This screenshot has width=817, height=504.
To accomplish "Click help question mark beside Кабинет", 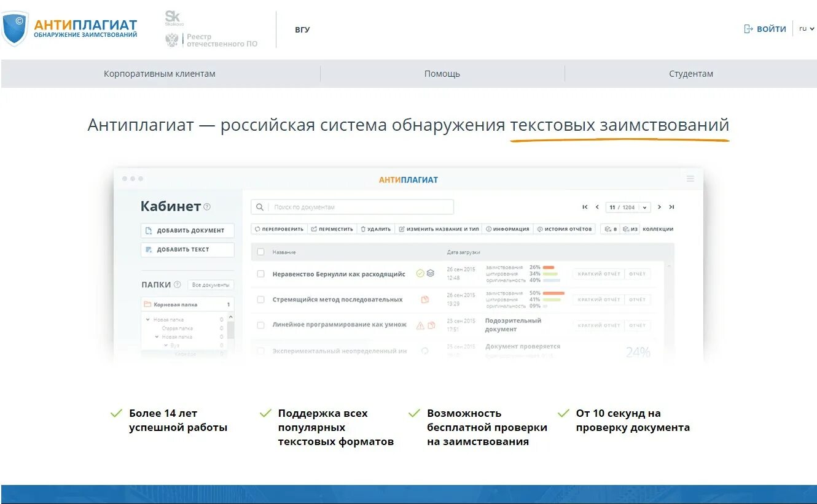I will 207,207.
